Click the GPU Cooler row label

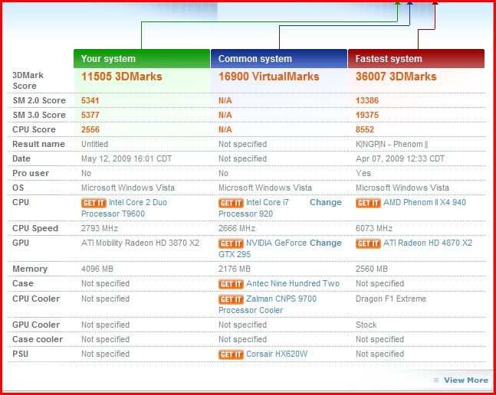pyautogui.click(x=36, y=325)
